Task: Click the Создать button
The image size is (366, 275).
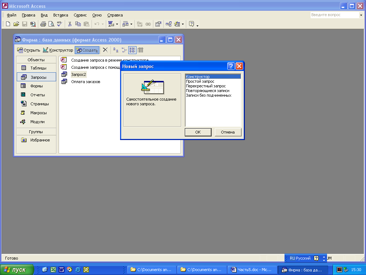Action: point(87,50)
